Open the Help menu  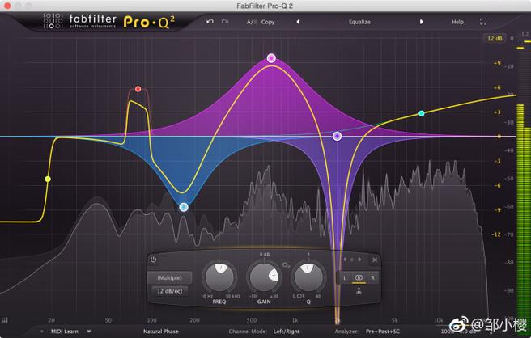pos(457,22)
